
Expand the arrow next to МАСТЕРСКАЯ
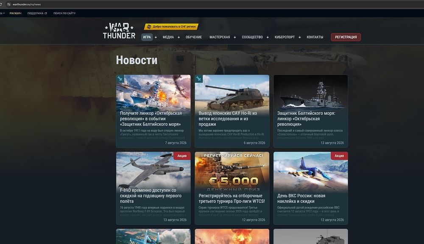(235, 37)
